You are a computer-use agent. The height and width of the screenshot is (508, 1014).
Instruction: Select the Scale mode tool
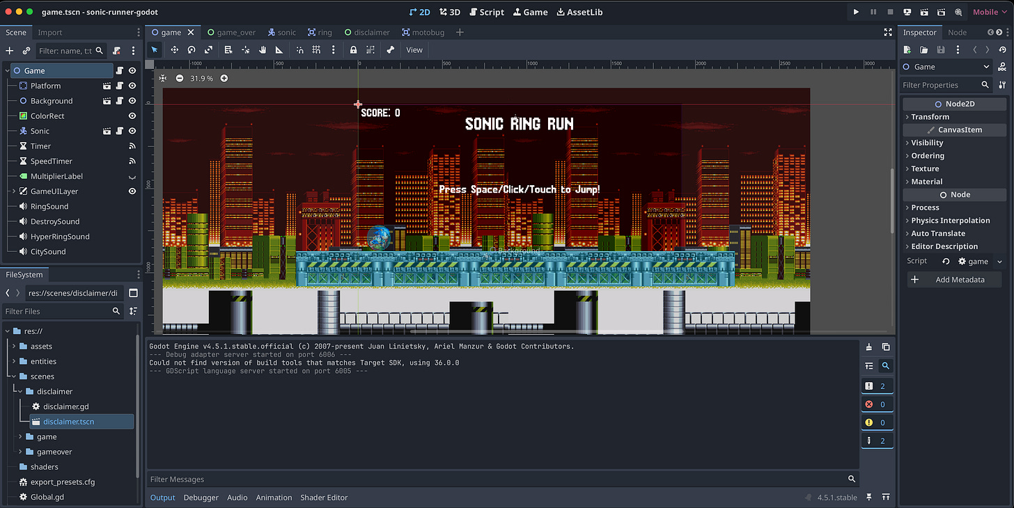point(208,50)
